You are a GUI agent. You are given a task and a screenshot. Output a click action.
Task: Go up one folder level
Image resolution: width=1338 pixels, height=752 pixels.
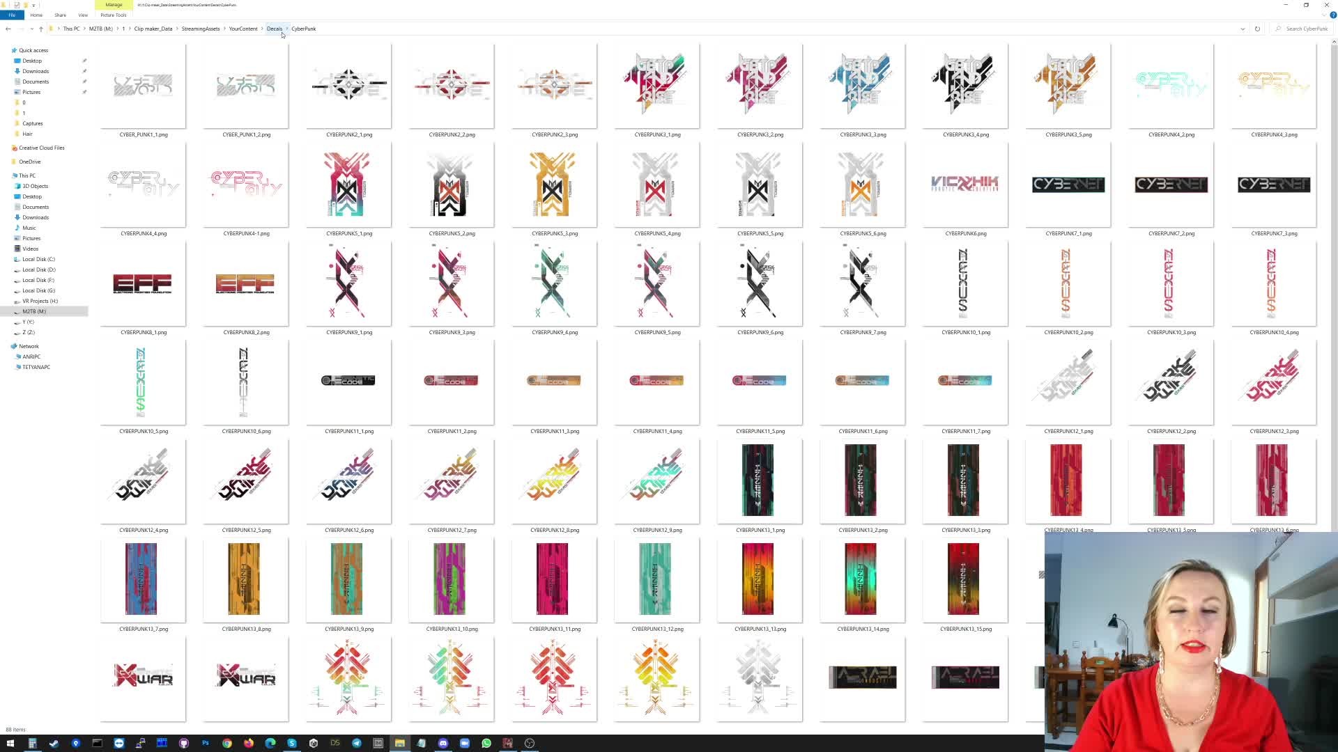point(41,29)
